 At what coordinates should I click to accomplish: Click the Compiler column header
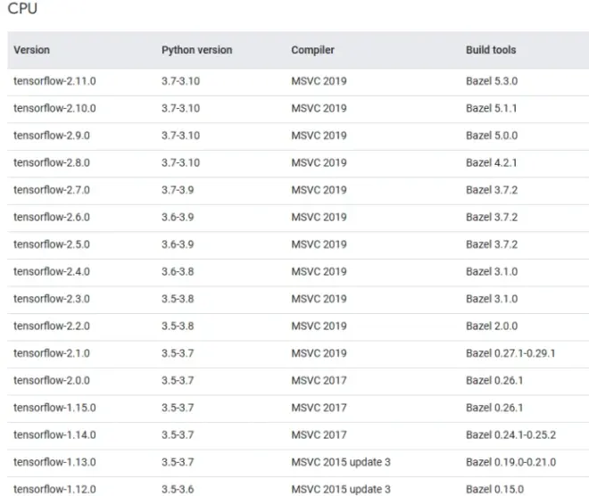(x=312, y=50)
